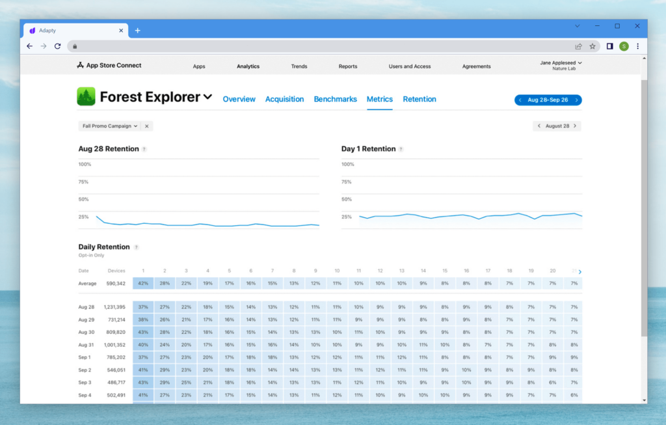Minimize the browser window
Image resolution: width=666 pixels, height=425 pixels.
tap(597, 26)
